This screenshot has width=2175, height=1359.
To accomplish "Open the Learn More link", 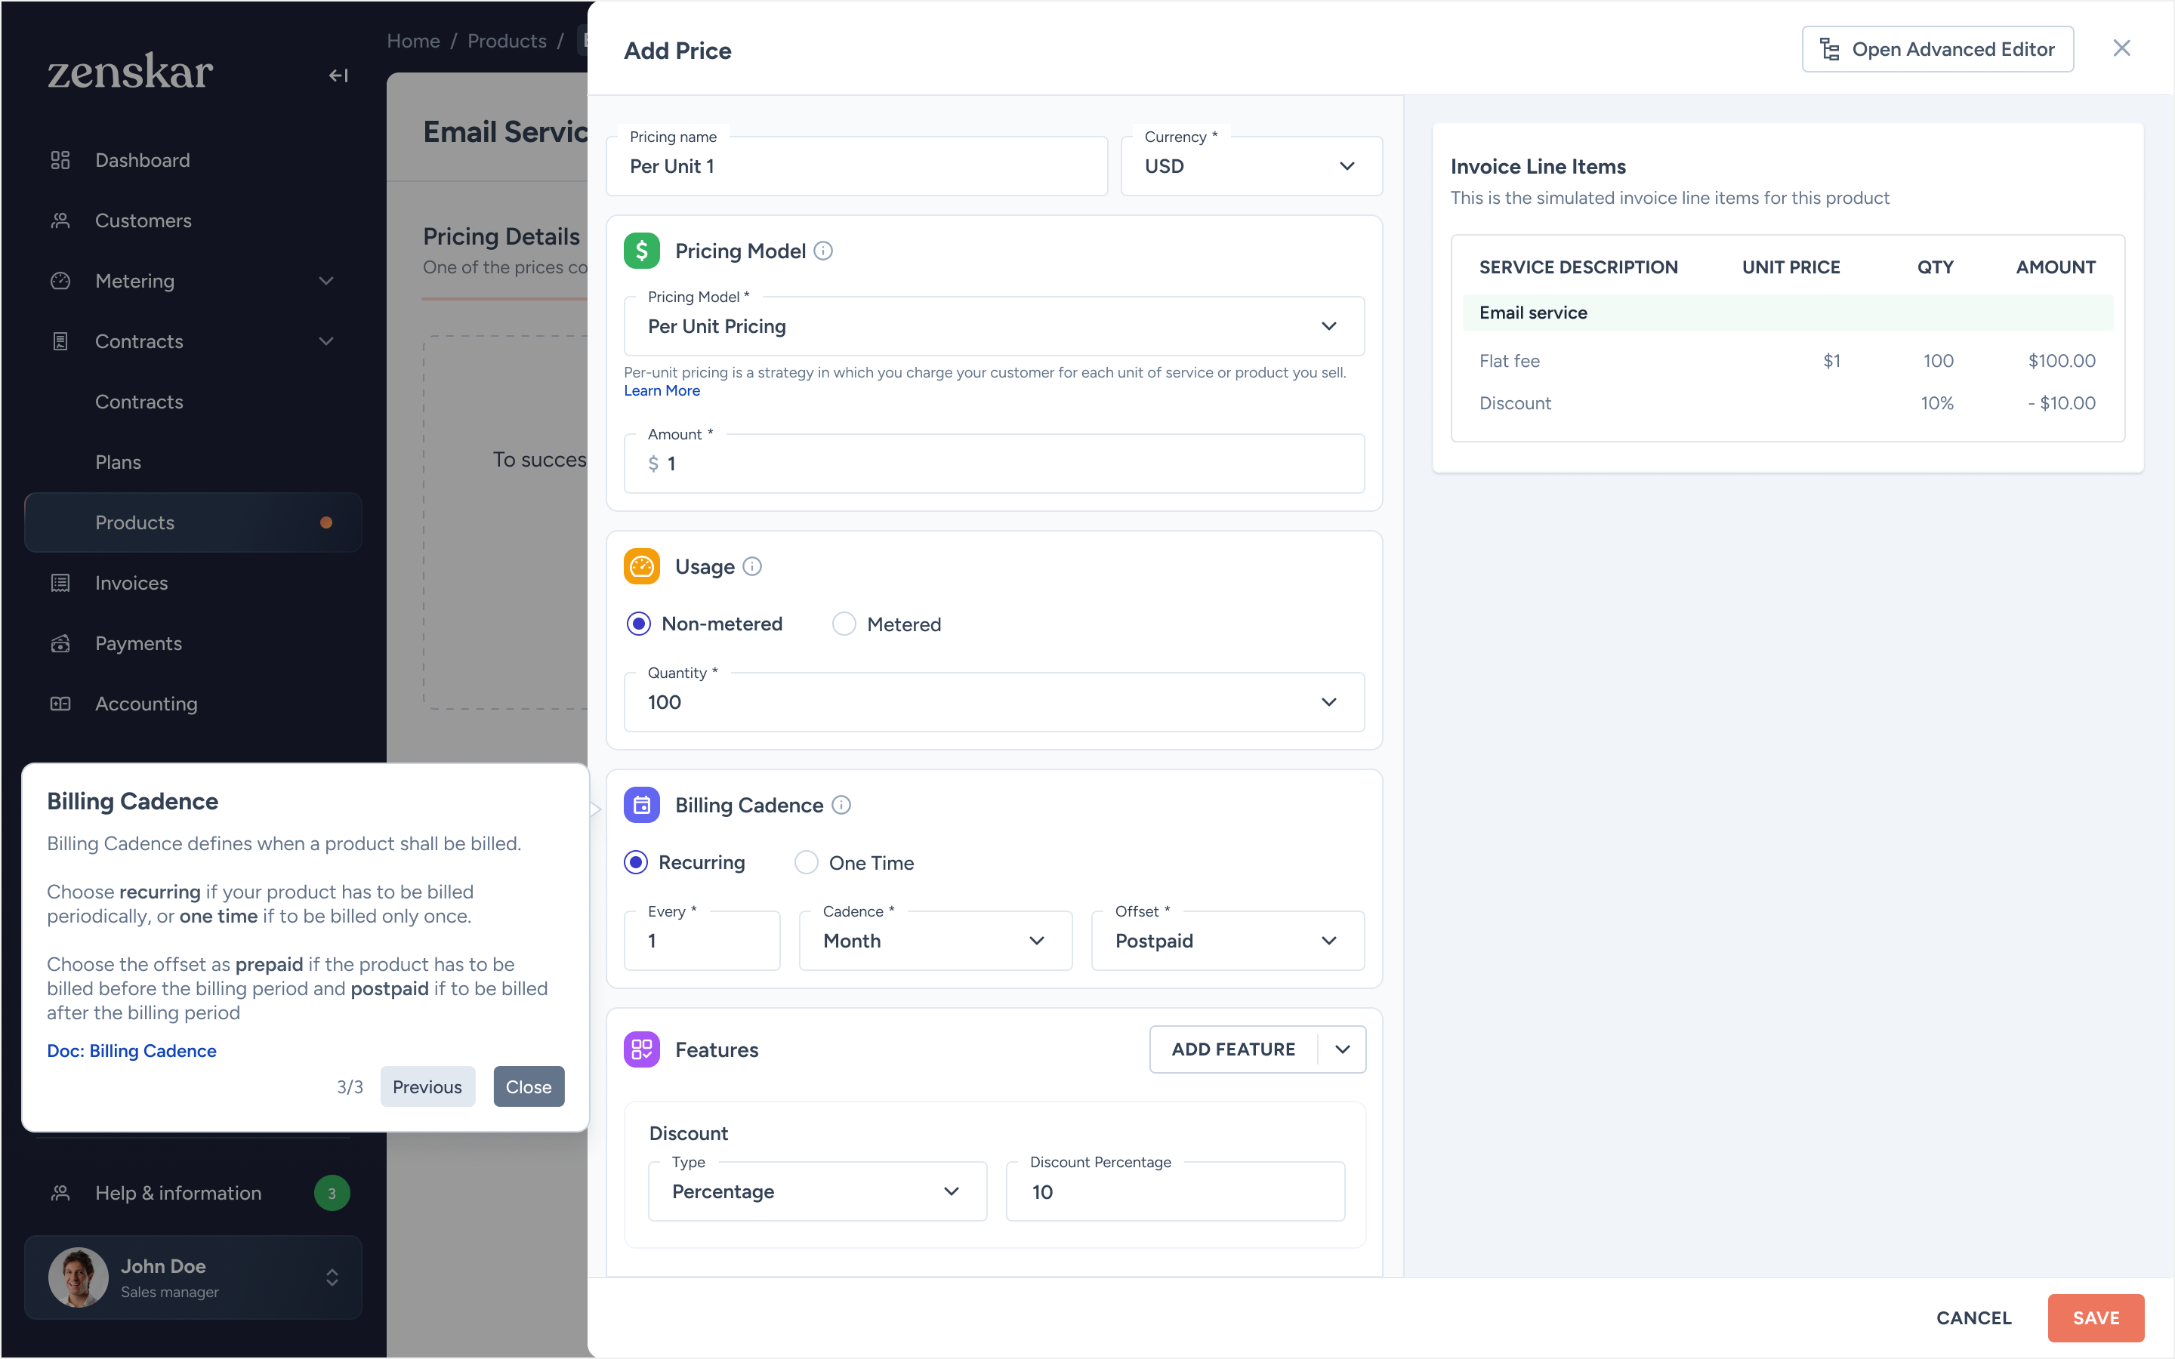I will click(662, 390).
